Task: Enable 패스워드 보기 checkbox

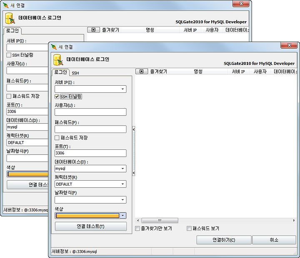Action: pos(189,228)
